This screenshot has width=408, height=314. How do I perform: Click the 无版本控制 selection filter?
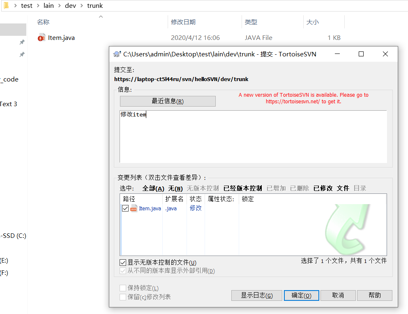(203, 188)
